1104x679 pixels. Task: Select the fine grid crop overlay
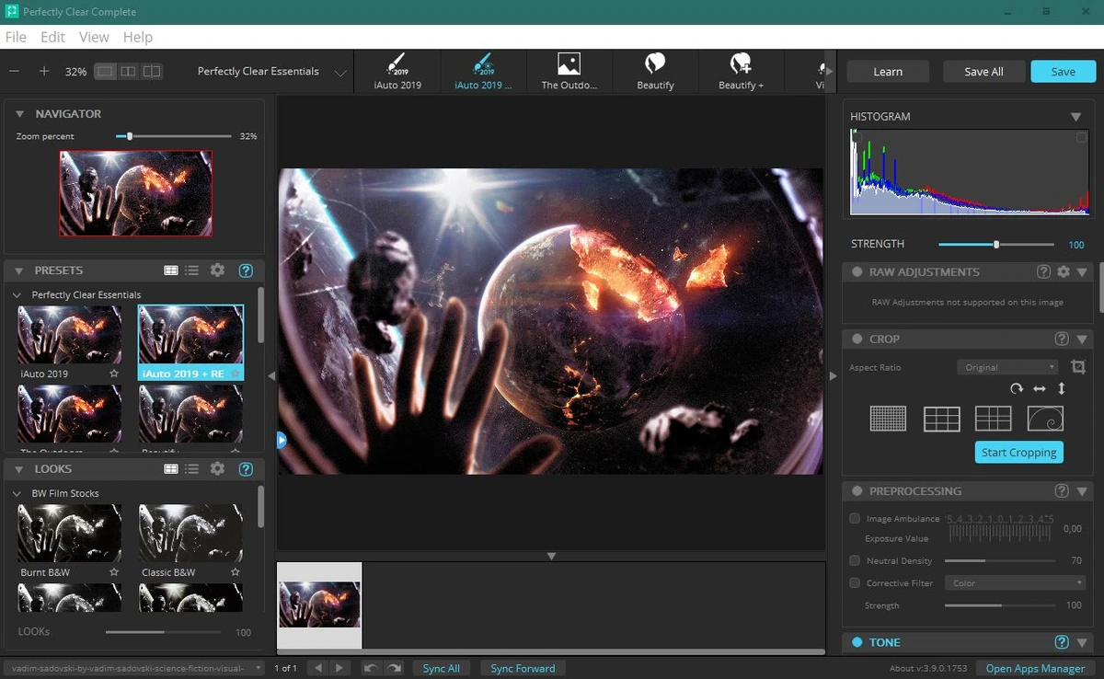(x=888, y=419)
